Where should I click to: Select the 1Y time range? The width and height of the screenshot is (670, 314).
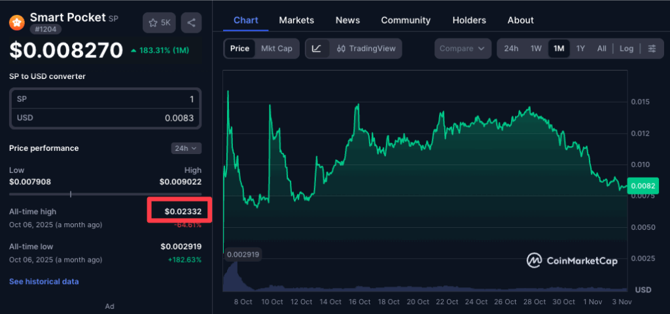(x=580, y=48)
